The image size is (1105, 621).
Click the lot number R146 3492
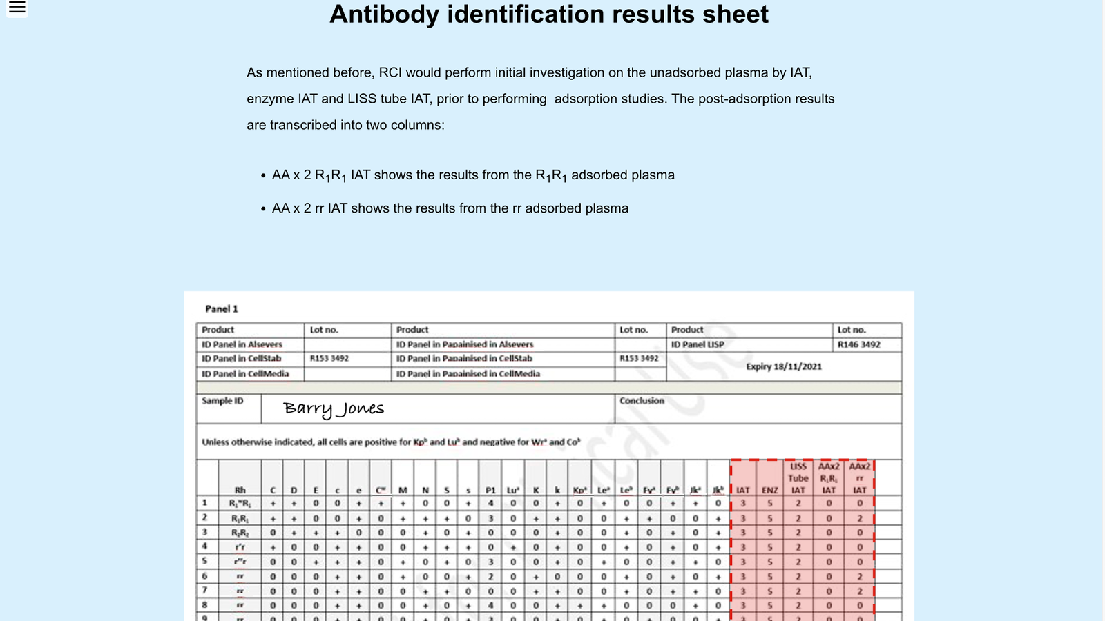pos(858,344)
